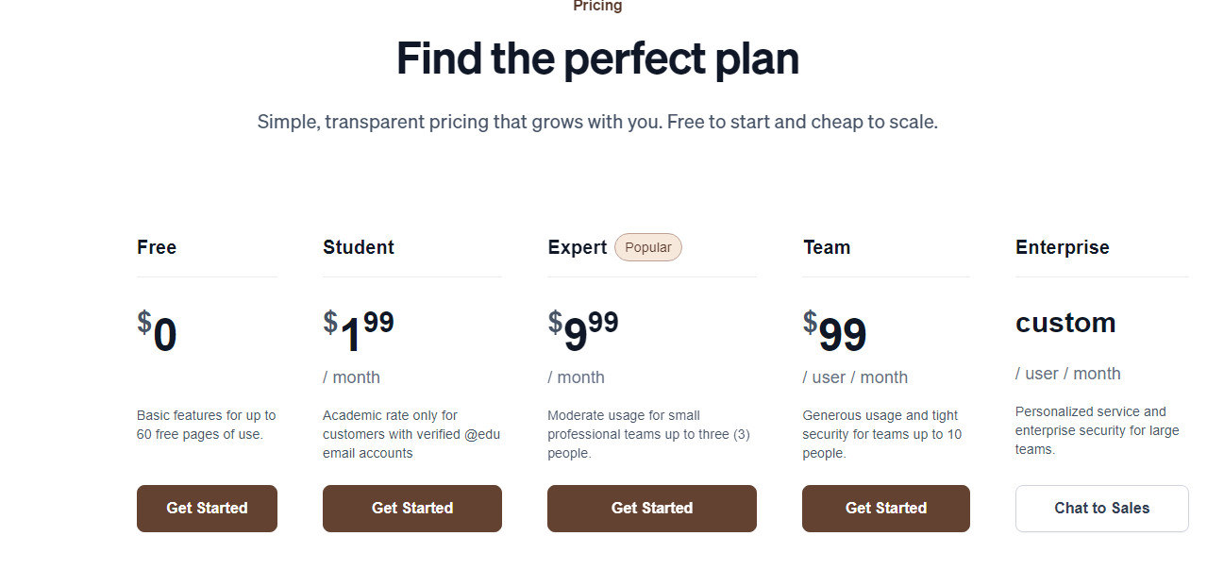The width and height of the screenshot is (1207, 569).
Task: Select the Team plan title
Action: coord(827,247)
